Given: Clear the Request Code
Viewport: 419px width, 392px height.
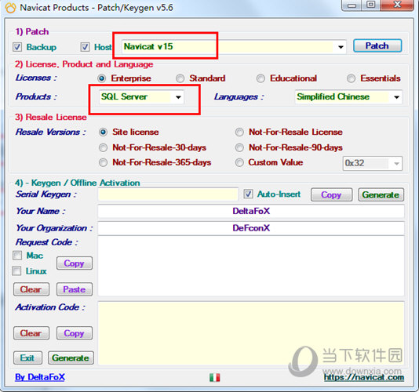Looking at the screenshot, I should pos(31,289).
